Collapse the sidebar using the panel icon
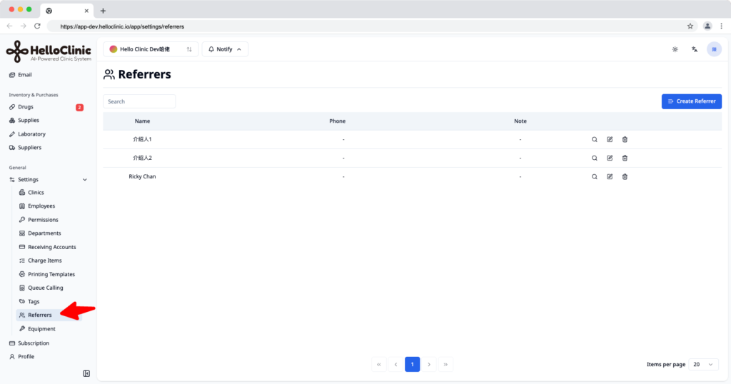The image size is (731, 384). coord(86,373)
